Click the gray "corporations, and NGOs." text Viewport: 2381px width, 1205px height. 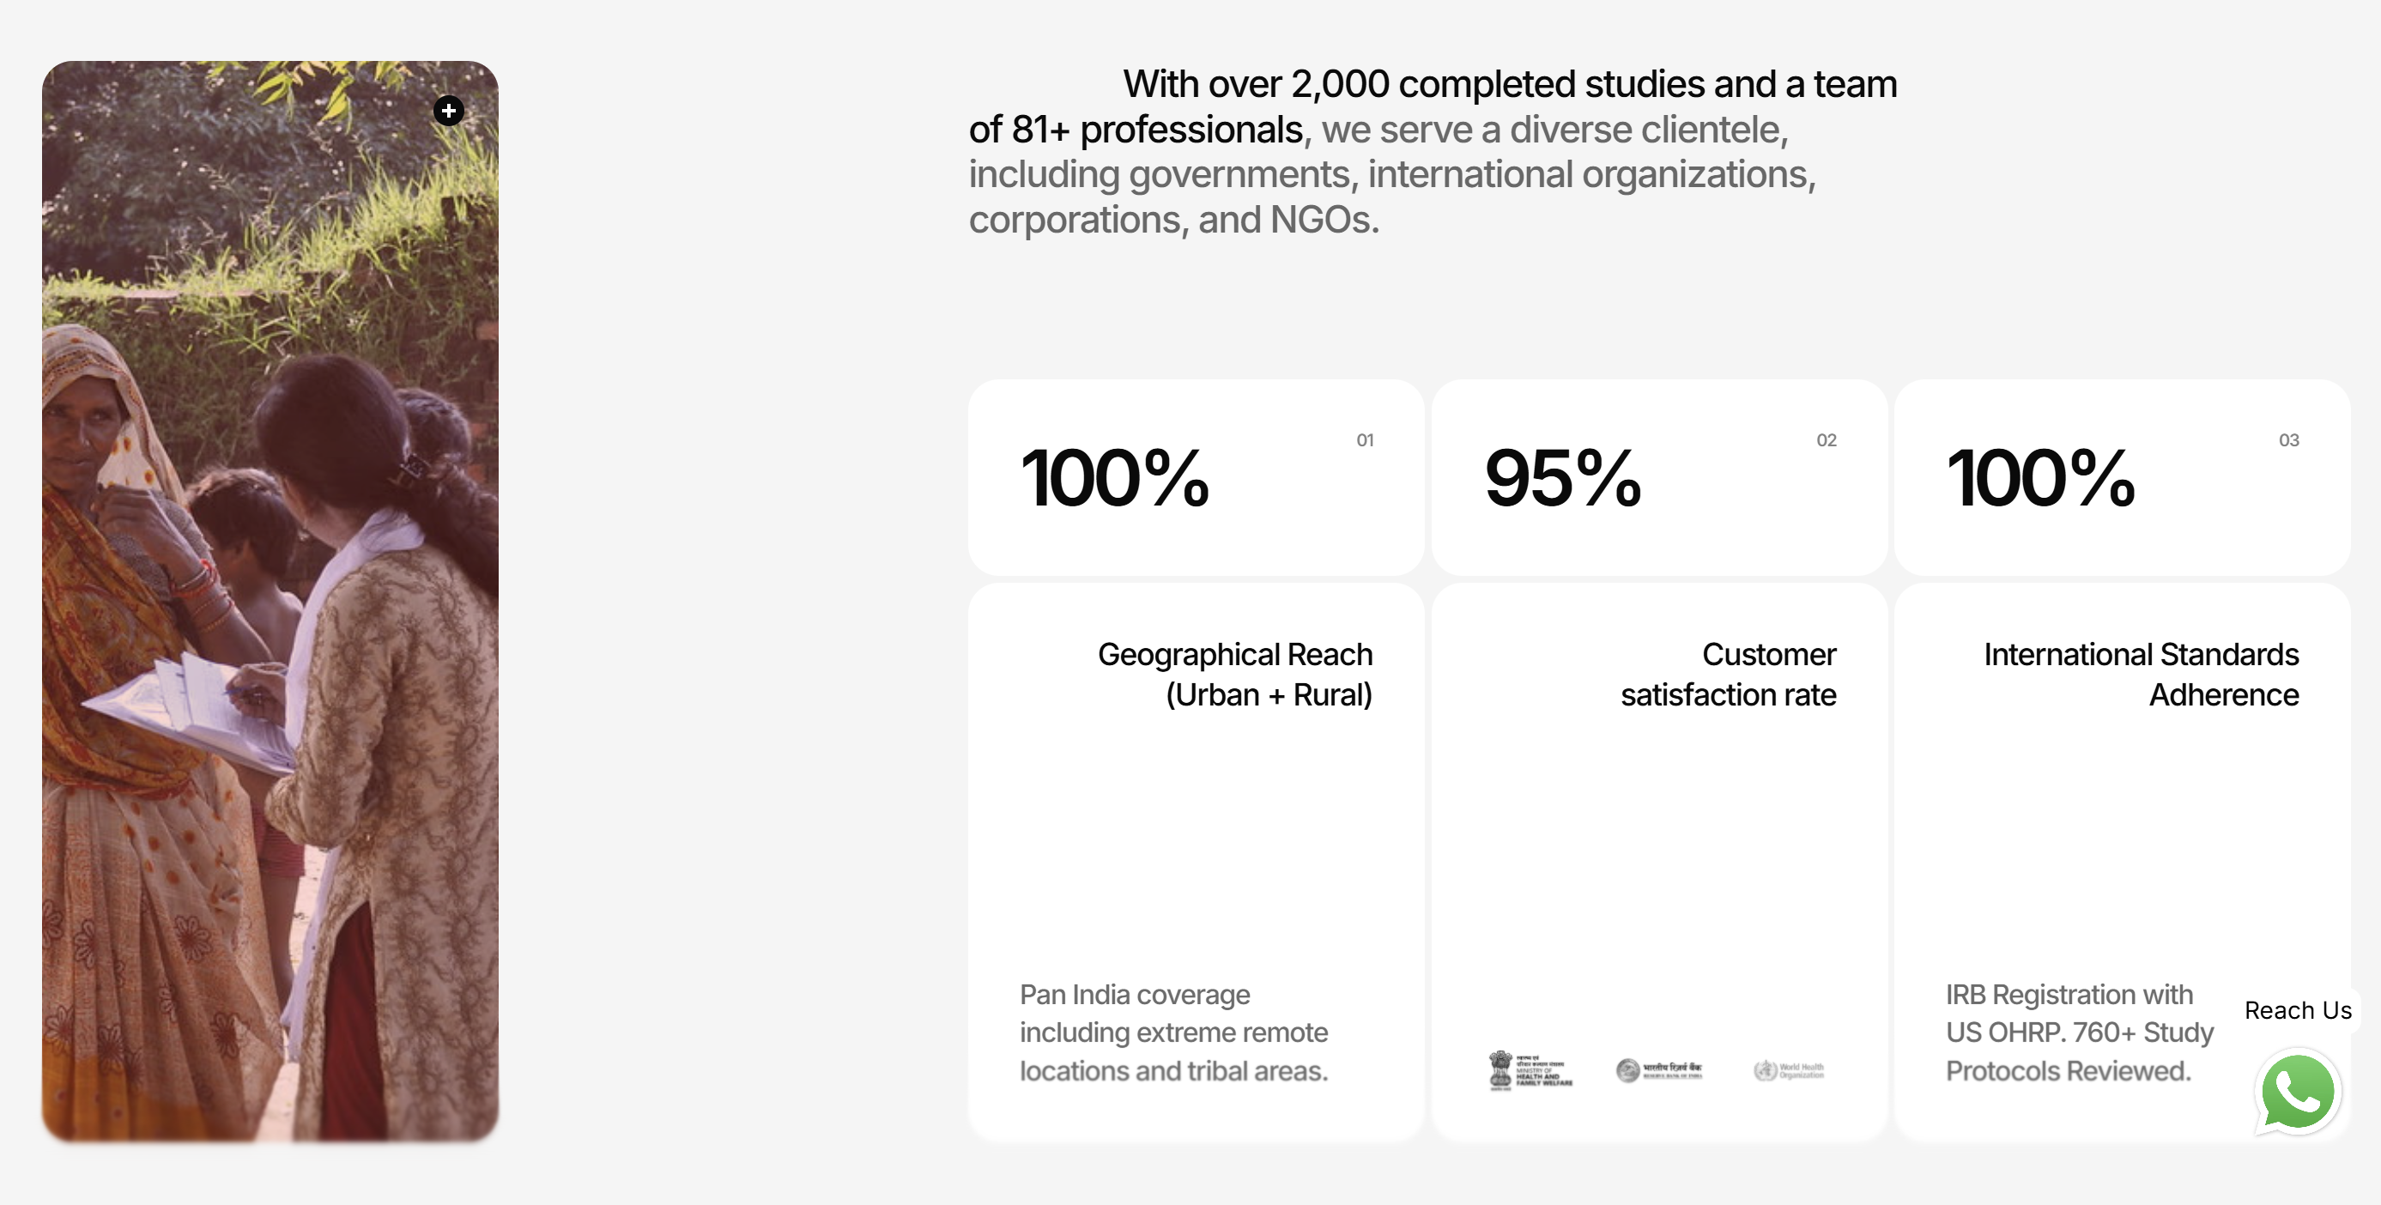click(x=1174, y=220)
